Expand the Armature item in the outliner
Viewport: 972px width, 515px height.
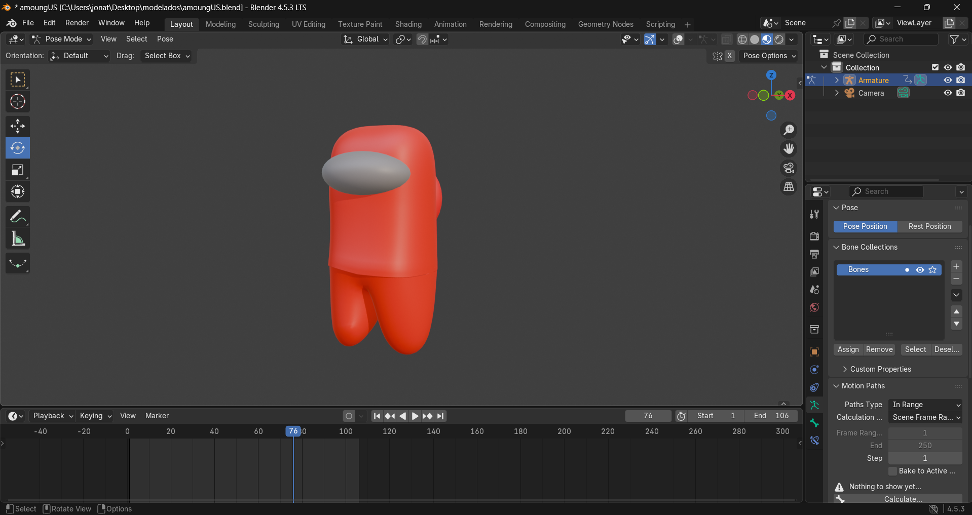click(836, 80)
